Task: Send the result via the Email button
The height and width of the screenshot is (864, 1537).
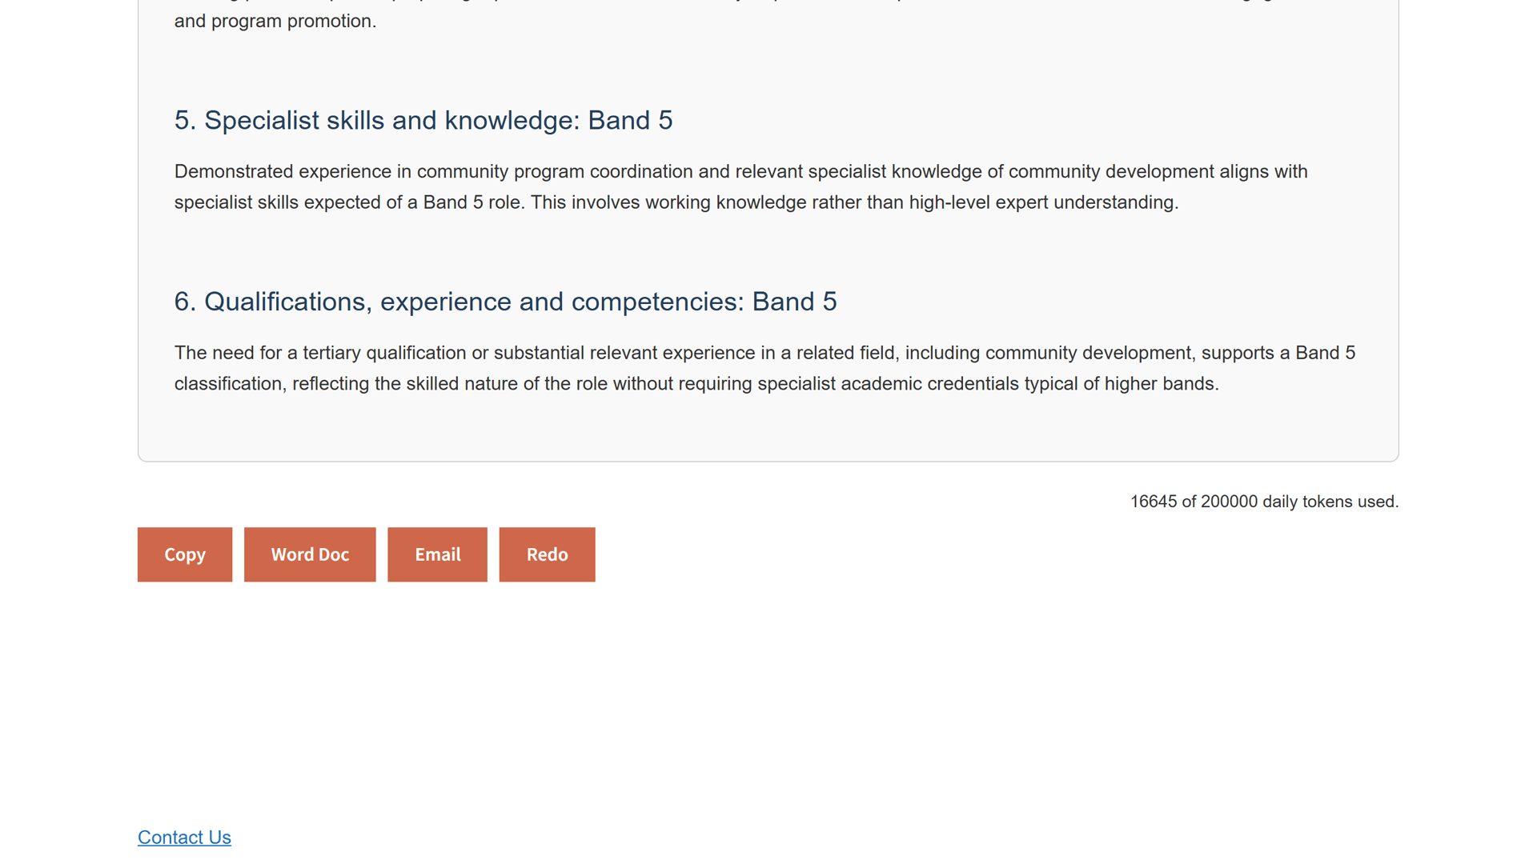Action: [437, 554]
